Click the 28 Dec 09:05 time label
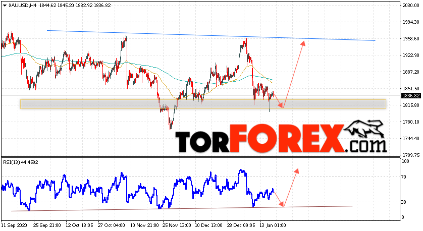This screenshot has height=231, width=423. [241, 225]
